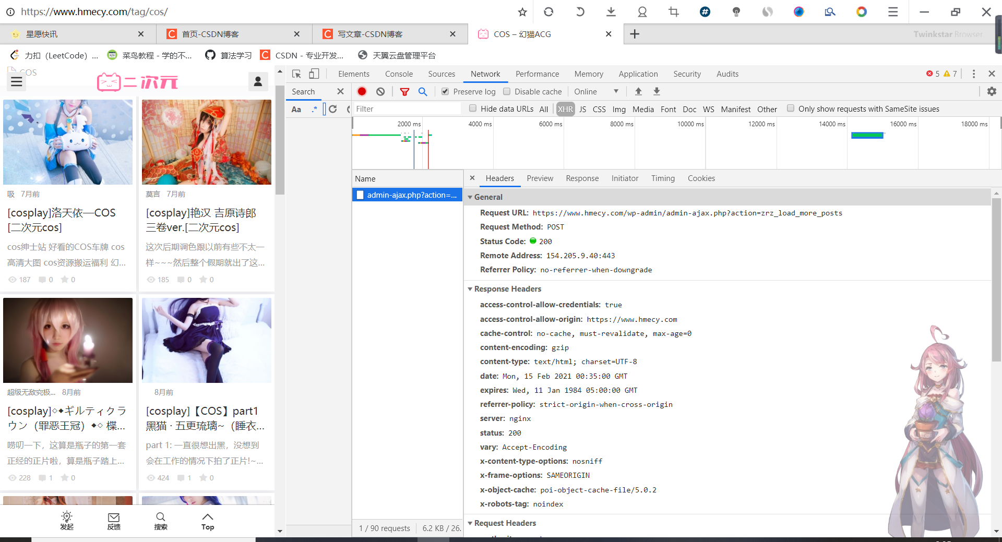Open Application panel tab
Image resolution: width=1002 pixels, height=542 pixels.
(638, 74)
